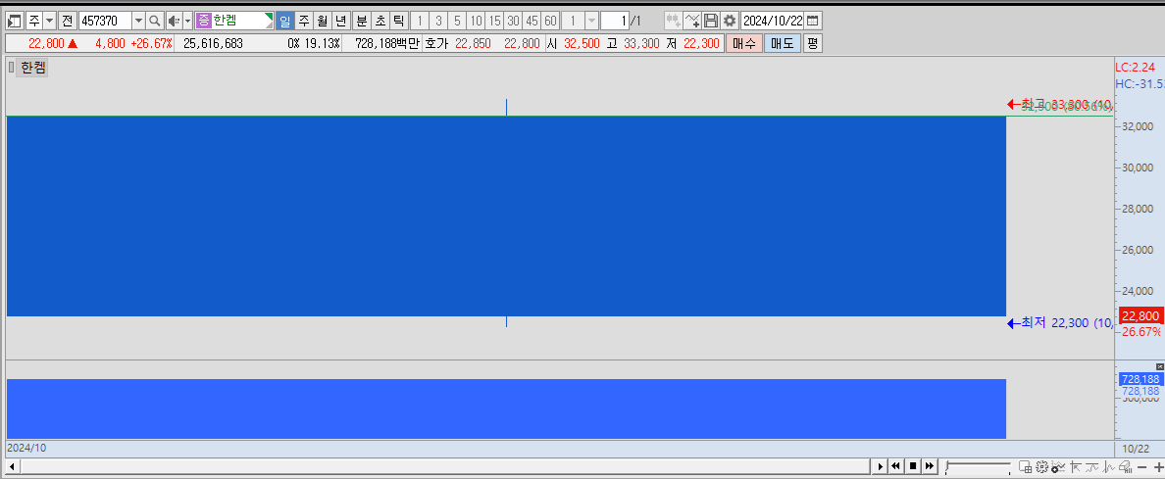Open the chart layout menu icon
The width and height of the screenshot is (1165, 479).
(14, 21)
